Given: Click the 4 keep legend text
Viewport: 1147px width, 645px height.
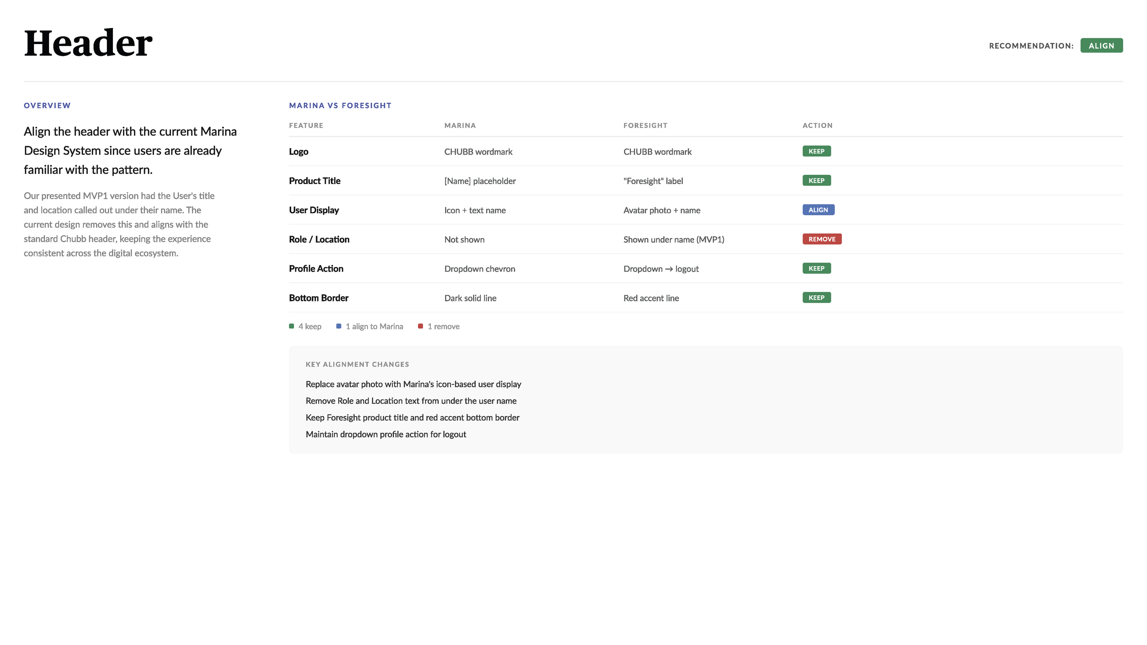Looking at the screenshot, I should pyautogui.click(x=310, y=327).
